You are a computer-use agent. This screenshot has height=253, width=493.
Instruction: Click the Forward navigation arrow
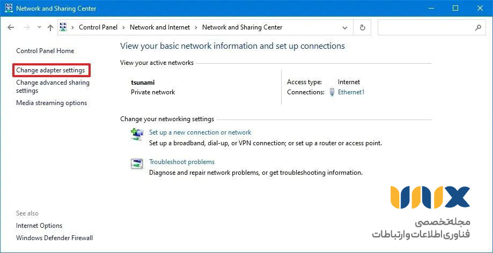(x=27, y=27)
